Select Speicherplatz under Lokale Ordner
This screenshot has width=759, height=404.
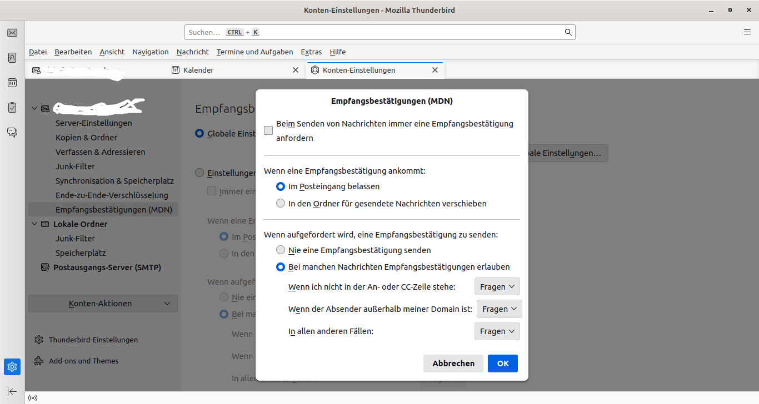pos(81,253)
